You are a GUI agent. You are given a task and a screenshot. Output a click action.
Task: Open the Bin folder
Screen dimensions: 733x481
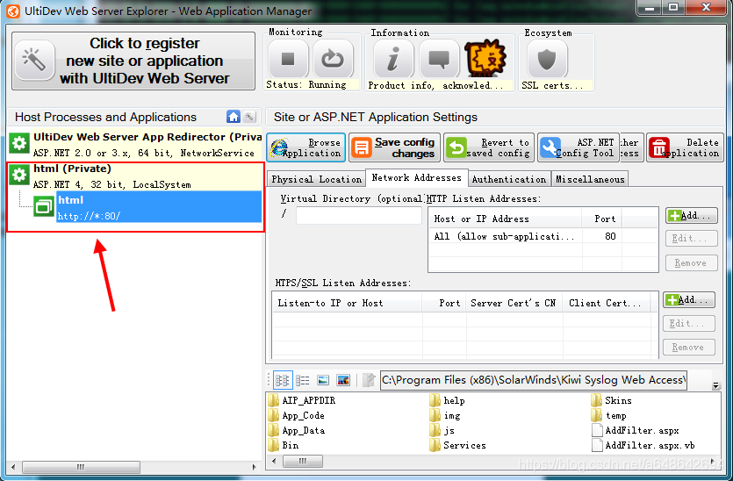coord(284,446)
